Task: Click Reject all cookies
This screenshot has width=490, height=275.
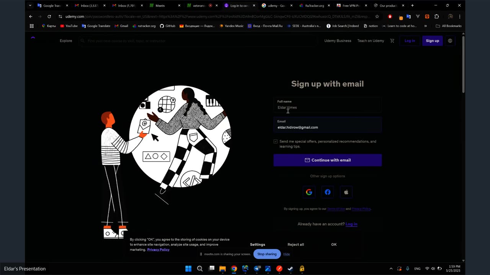Action: (x=296, y=244)
